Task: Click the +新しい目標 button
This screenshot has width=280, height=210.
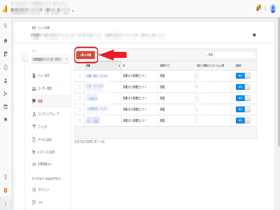Action: 86,55
